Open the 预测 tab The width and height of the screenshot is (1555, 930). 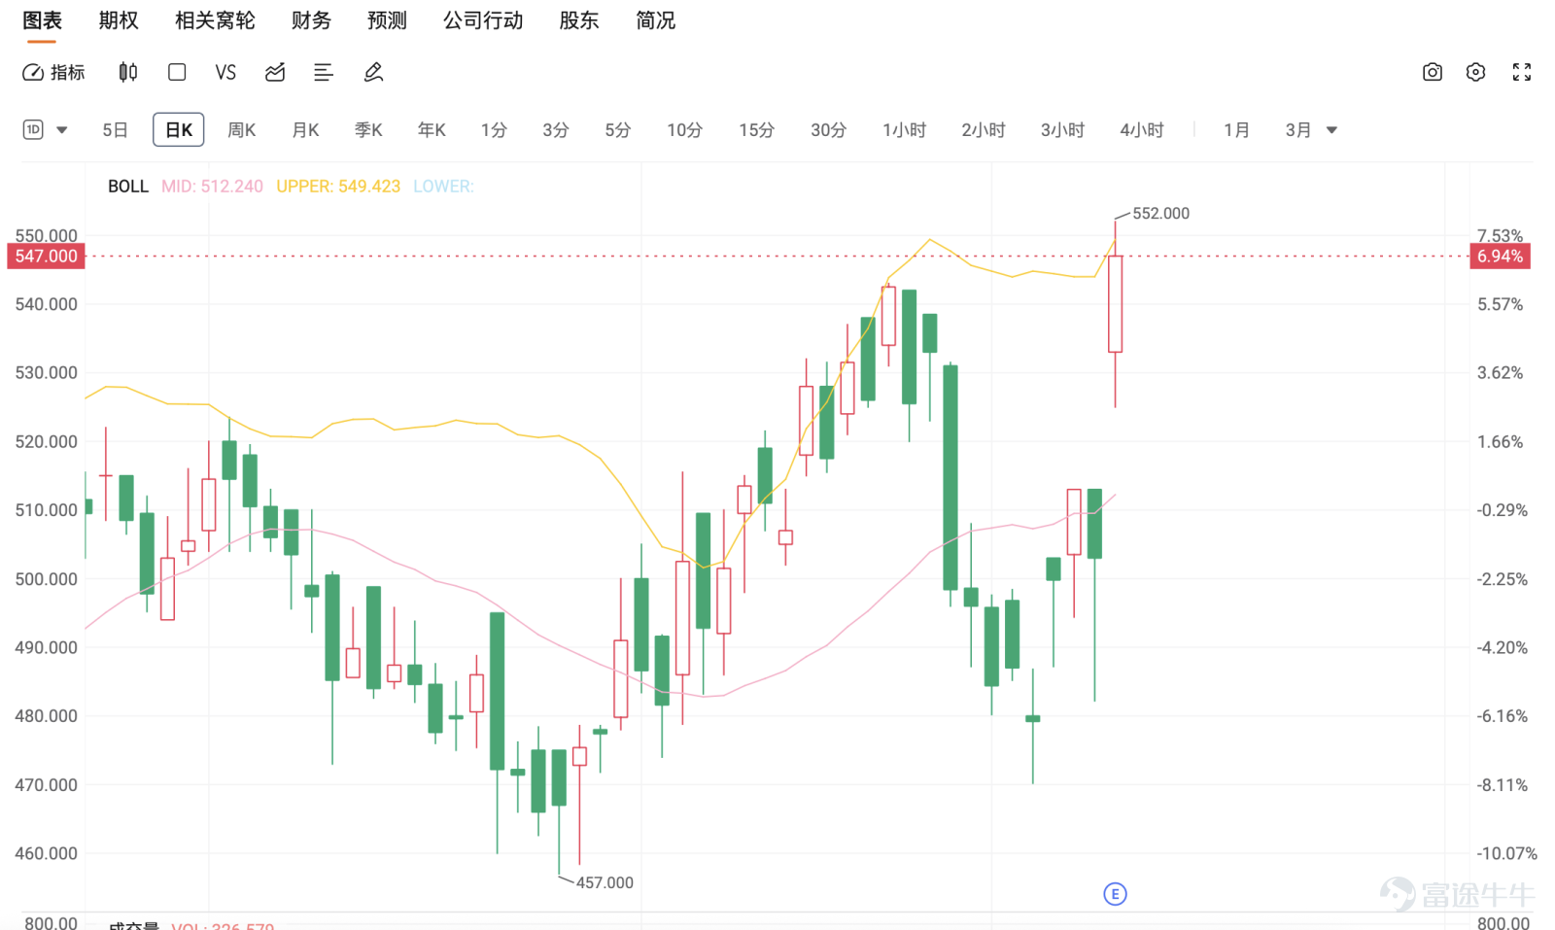pyautogui.click(x=387, y=20)
